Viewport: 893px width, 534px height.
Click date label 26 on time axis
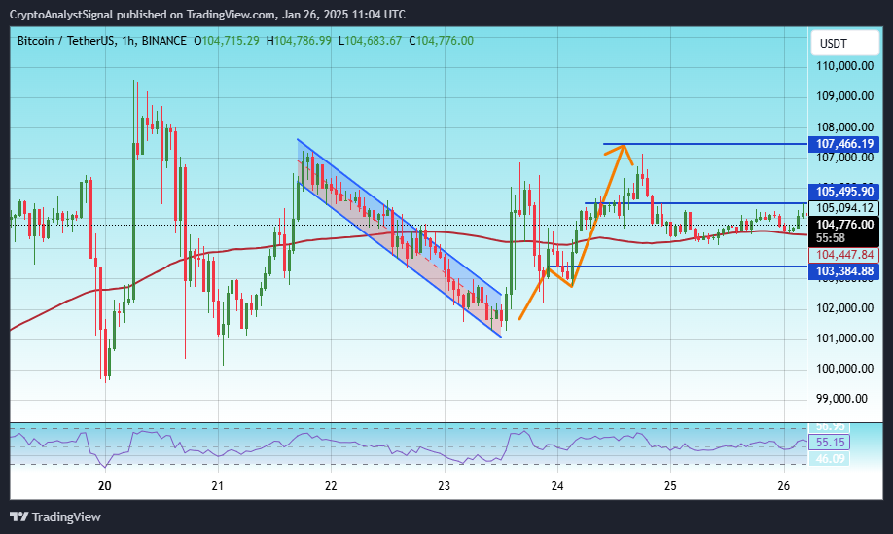(x=784, y=486)
